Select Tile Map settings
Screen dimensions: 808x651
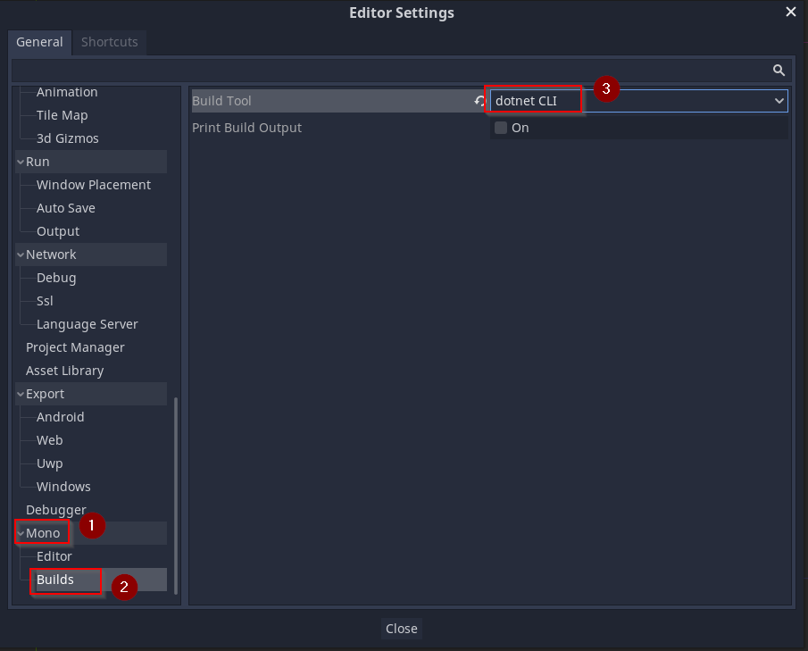tap(62, 114)
